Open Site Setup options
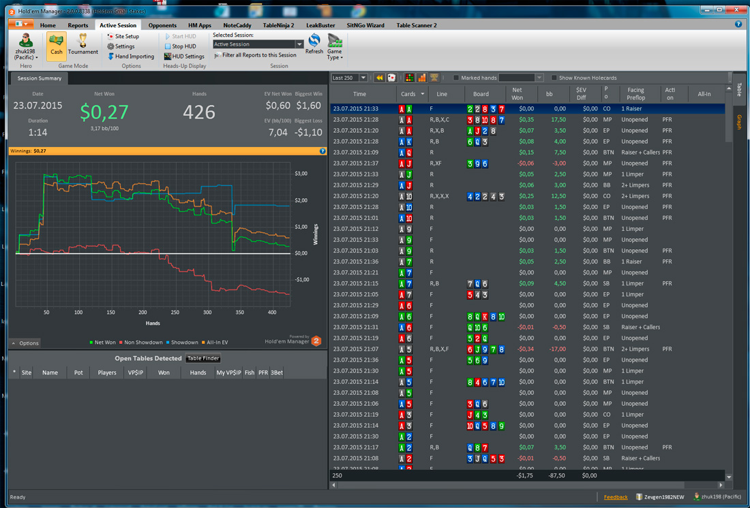The image size is (750, 508). [123, 36]
